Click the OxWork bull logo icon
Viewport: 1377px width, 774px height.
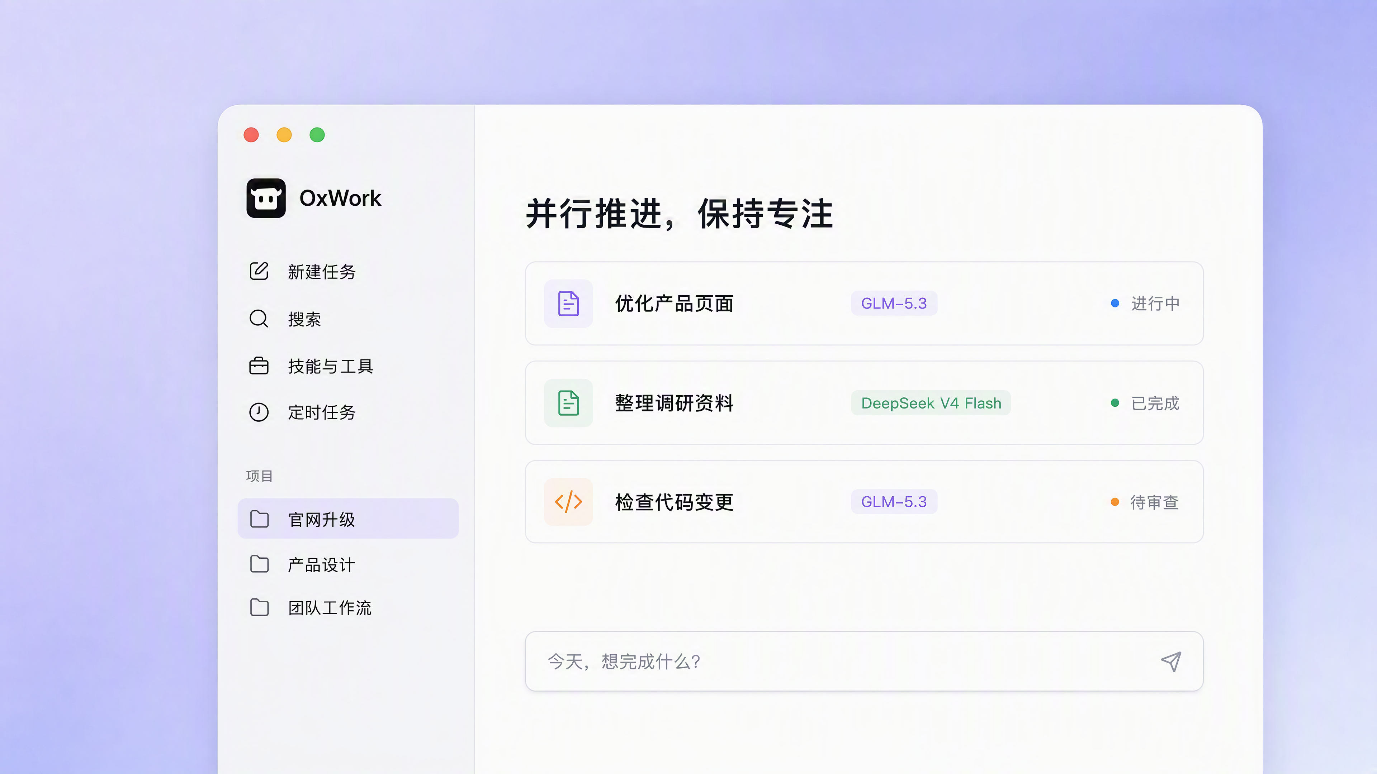click(266, 198)
